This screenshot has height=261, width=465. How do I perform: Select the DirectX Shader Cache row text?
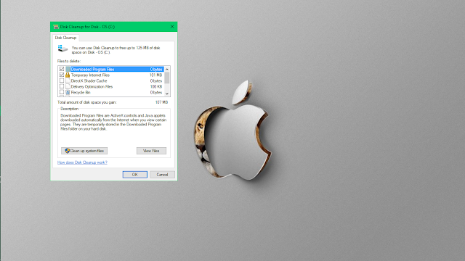[x=89, y=80]
